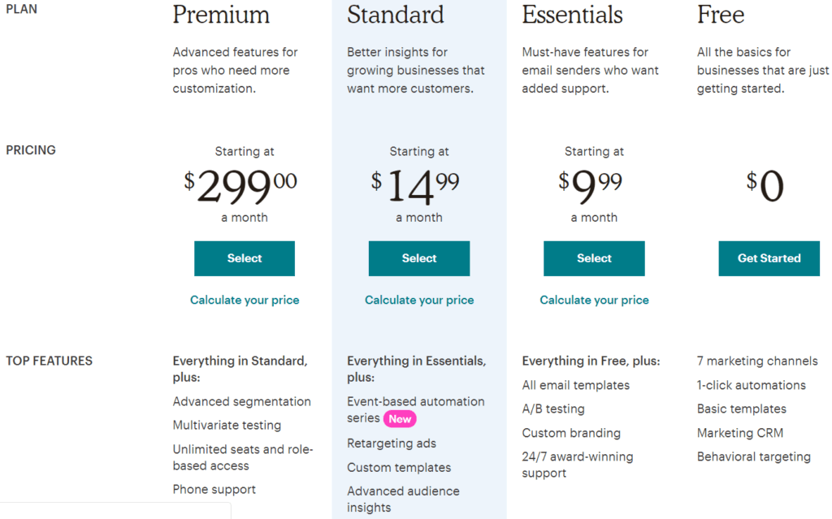Viewport: 832px width, 519px height.
Task: Click the pink New badge
Action: (x=400, y=419)
